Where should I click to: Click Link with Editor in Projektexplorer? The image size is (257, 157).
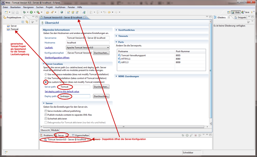(27, 22)
